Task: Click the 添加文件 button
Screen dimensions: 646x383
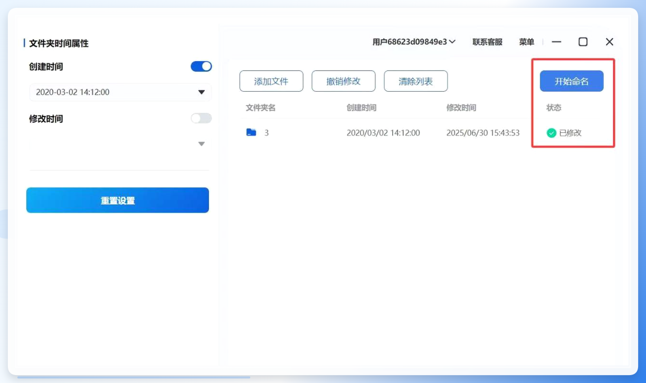Action: [x=271, y=81]
